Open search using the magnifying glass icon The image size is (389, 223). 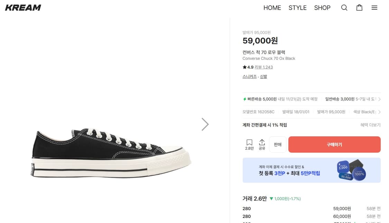[344, 7]
